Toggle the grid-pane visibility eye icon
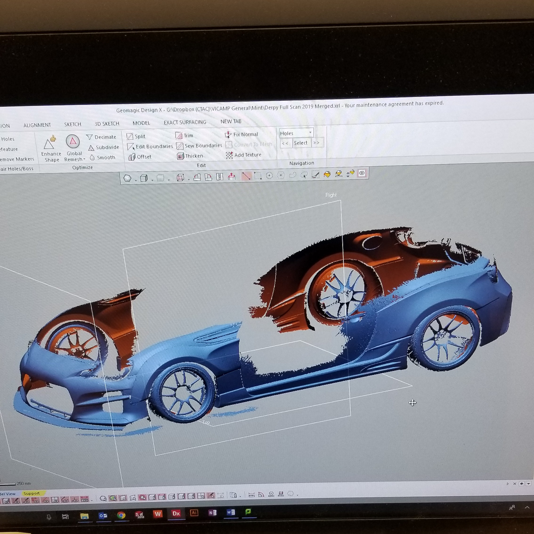534x534 pixels. [55, 500]
